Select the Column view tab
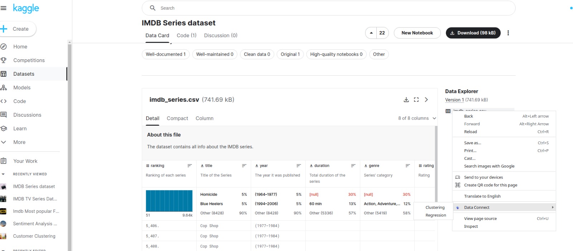This screenshot has width=573, height=251. point(204,118)
